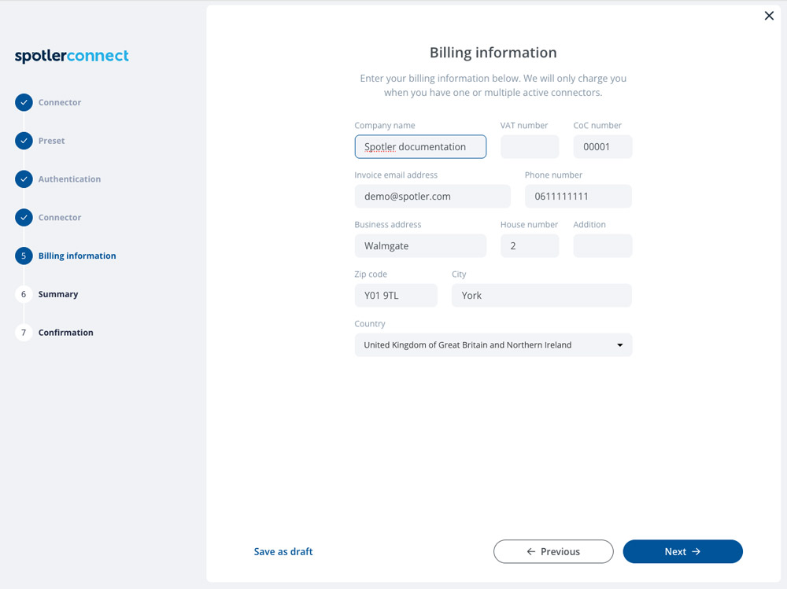Select the United Kingdom country combo box
Screen dimensions: 787x589
pos(493,345)
